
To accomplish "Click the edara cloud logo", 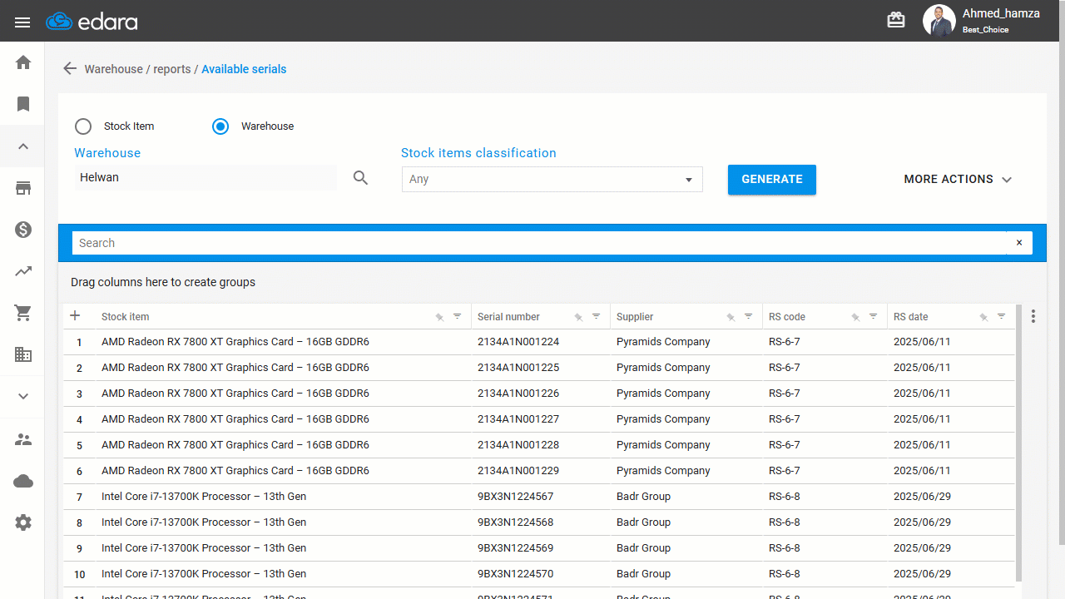I will (x=92, y=22).
